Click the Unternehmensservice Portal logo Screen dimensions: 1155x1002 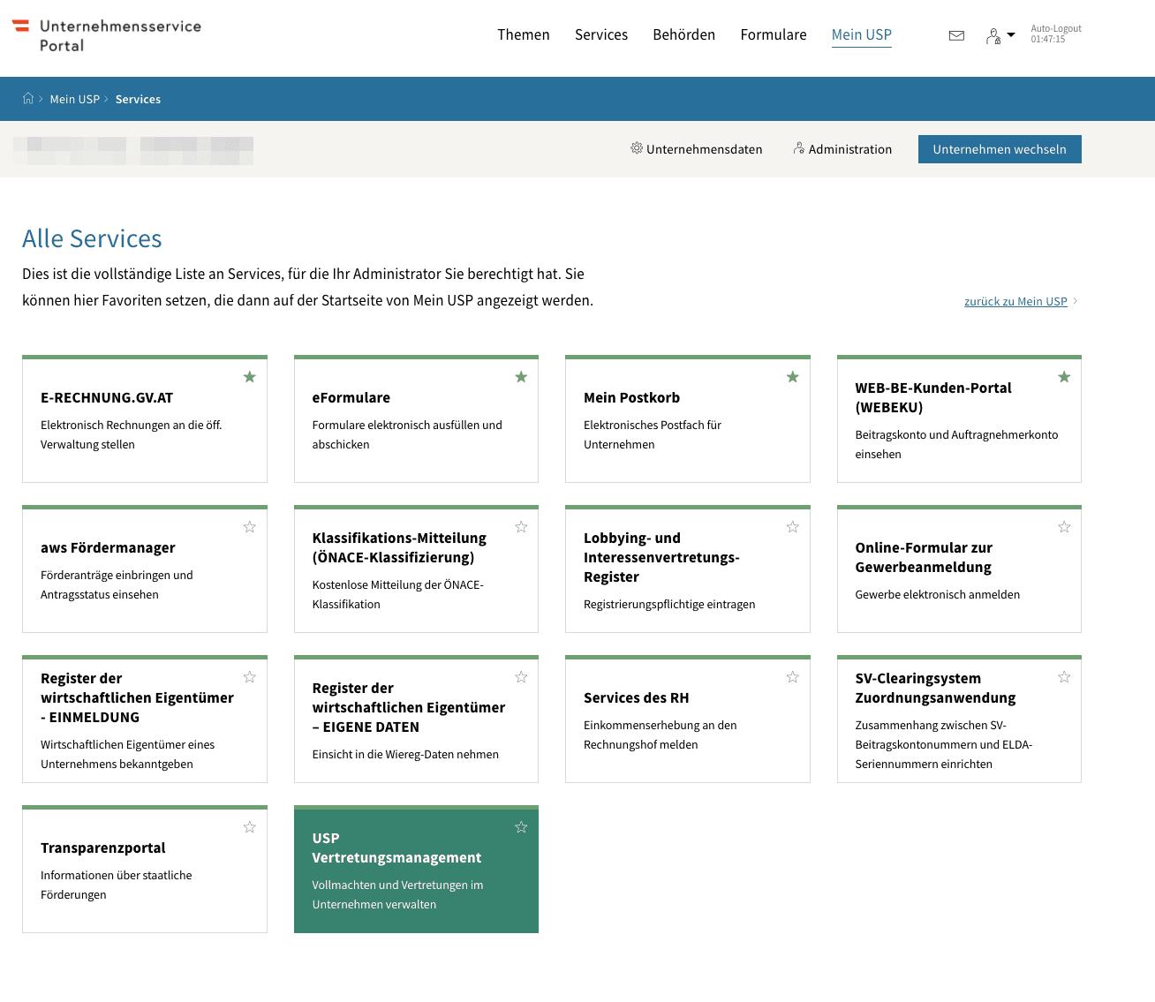tap(107, 36)
